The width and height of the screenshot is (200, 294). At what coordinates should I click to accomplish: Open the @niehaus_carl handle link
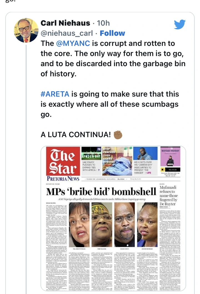point(67,33)
